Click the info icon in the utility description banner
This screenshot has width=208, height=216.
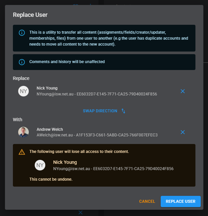click(x=22, y=33)
